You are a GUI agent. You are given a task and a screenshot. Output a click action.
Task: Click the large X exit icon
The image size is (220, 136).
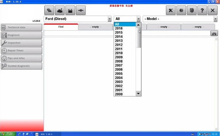point(213,10)
